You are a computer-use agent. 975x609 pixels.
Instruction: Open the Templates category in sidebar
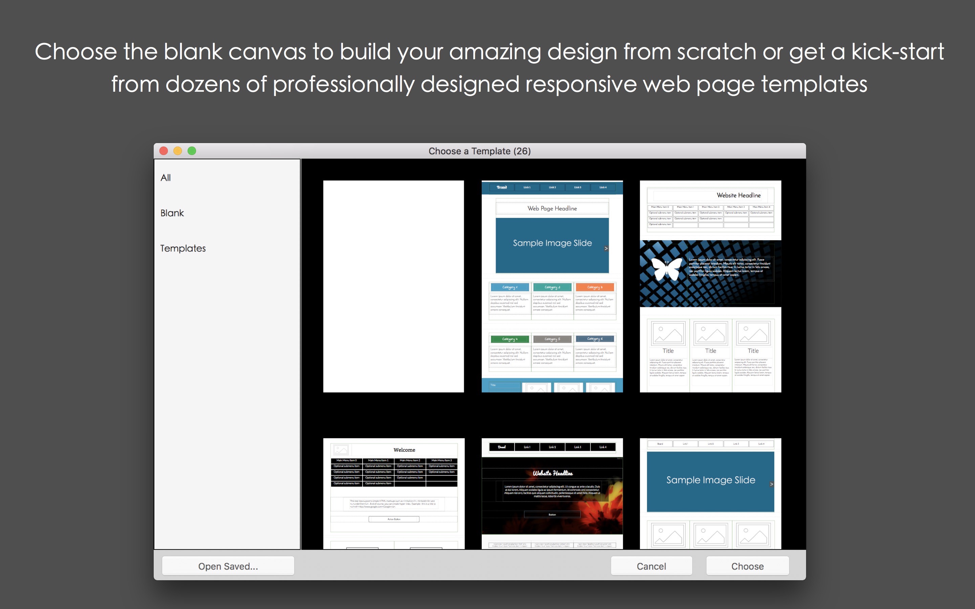click(x=183, y=248)
